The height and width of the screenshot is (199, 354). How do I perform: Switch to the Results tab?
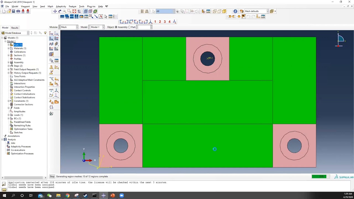coord(15,28)
